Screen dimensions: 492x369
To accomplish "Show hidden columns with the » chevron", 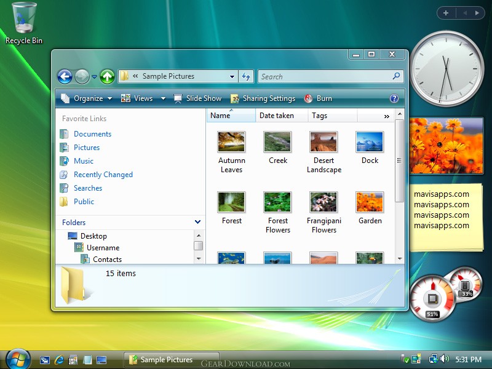I will 386,116.
